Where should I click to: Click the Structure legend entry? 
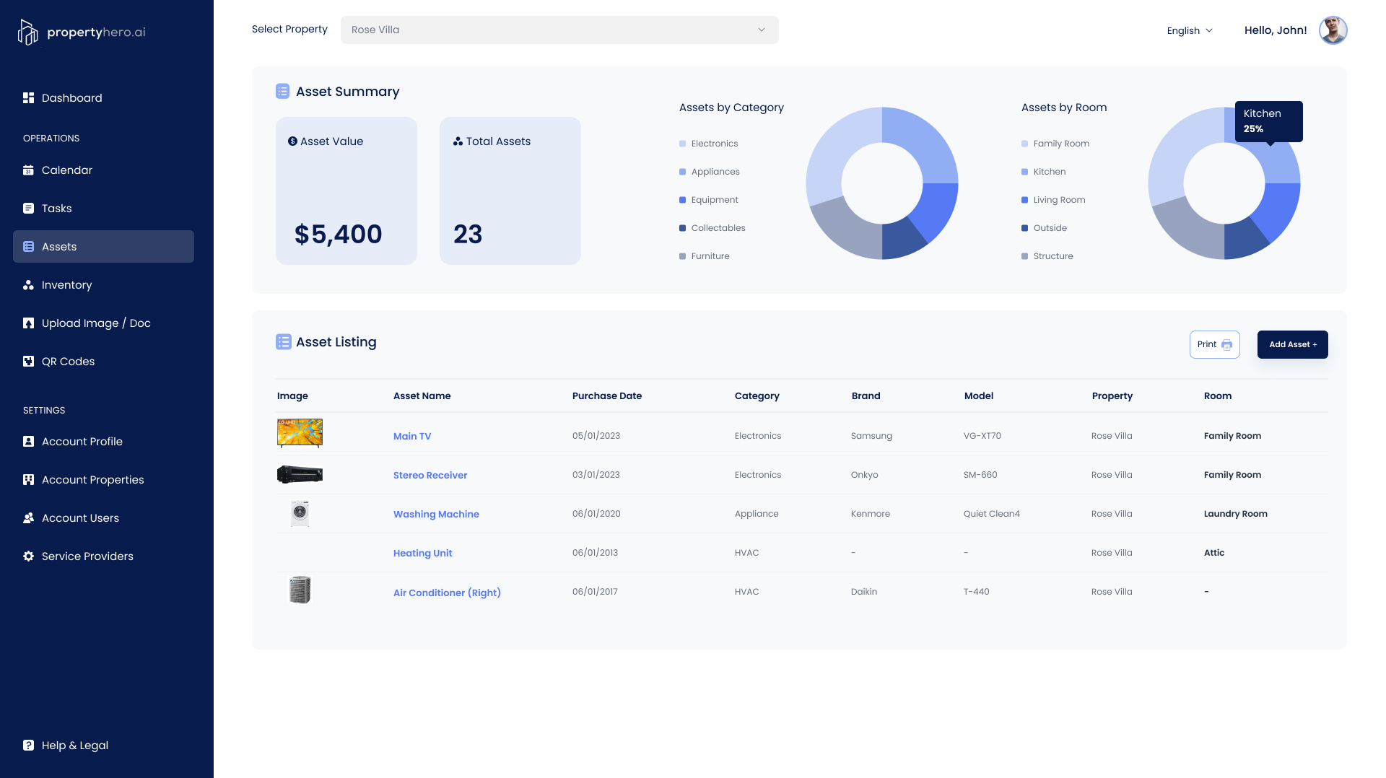(1047, 256)
